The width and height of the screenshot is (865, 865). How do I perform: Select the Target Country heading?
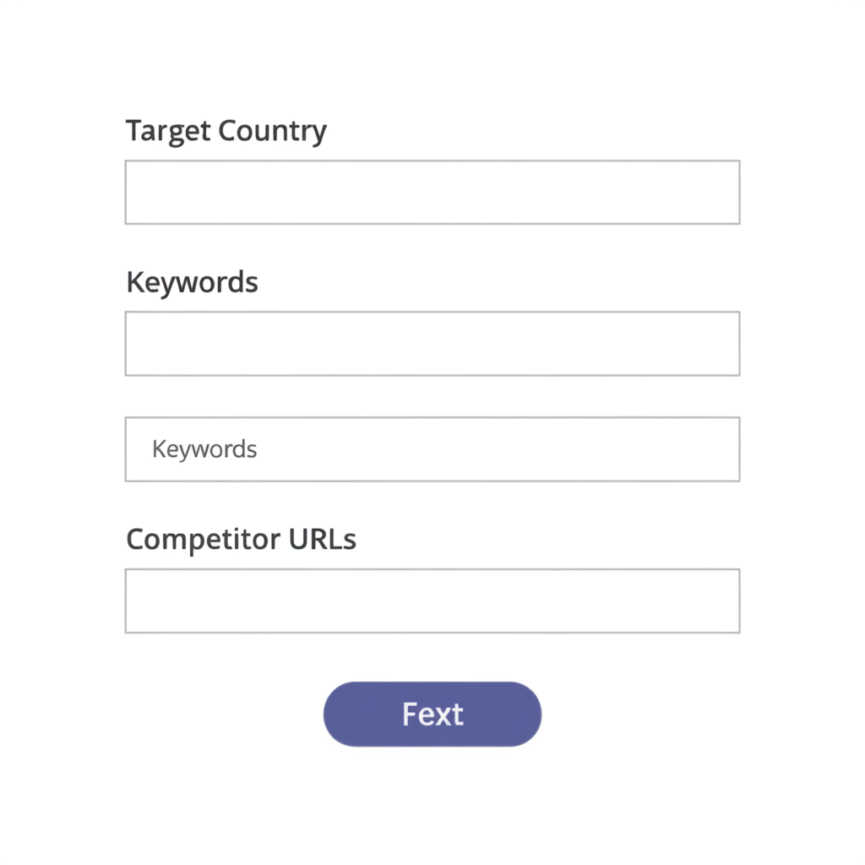226,132
